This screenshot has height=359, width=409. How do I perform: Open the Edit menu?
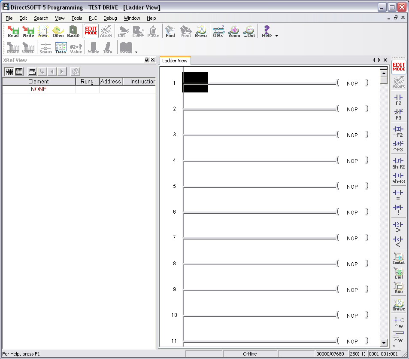(x=23, y=18)
